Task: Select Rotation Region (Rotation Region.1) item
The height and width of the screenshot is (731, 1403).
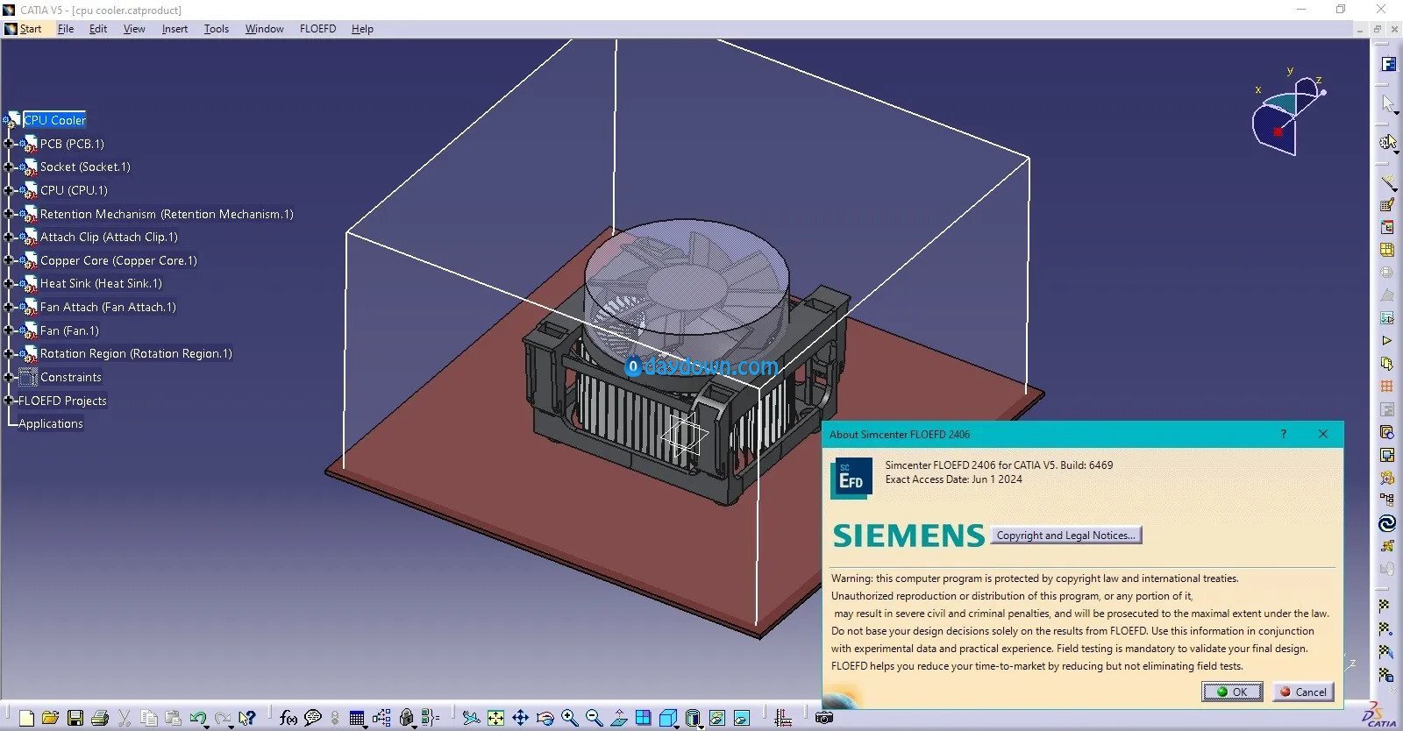Action: 136,353
